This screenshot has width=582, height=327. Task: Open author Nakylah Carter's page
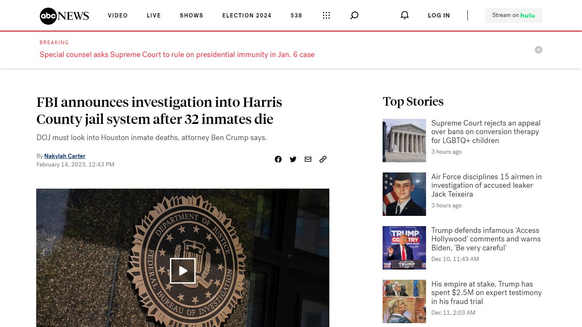point(65,156)
